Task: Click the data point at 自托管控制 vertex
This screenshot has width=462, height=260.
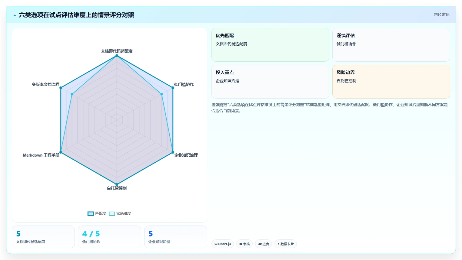Action: point(117,184)
